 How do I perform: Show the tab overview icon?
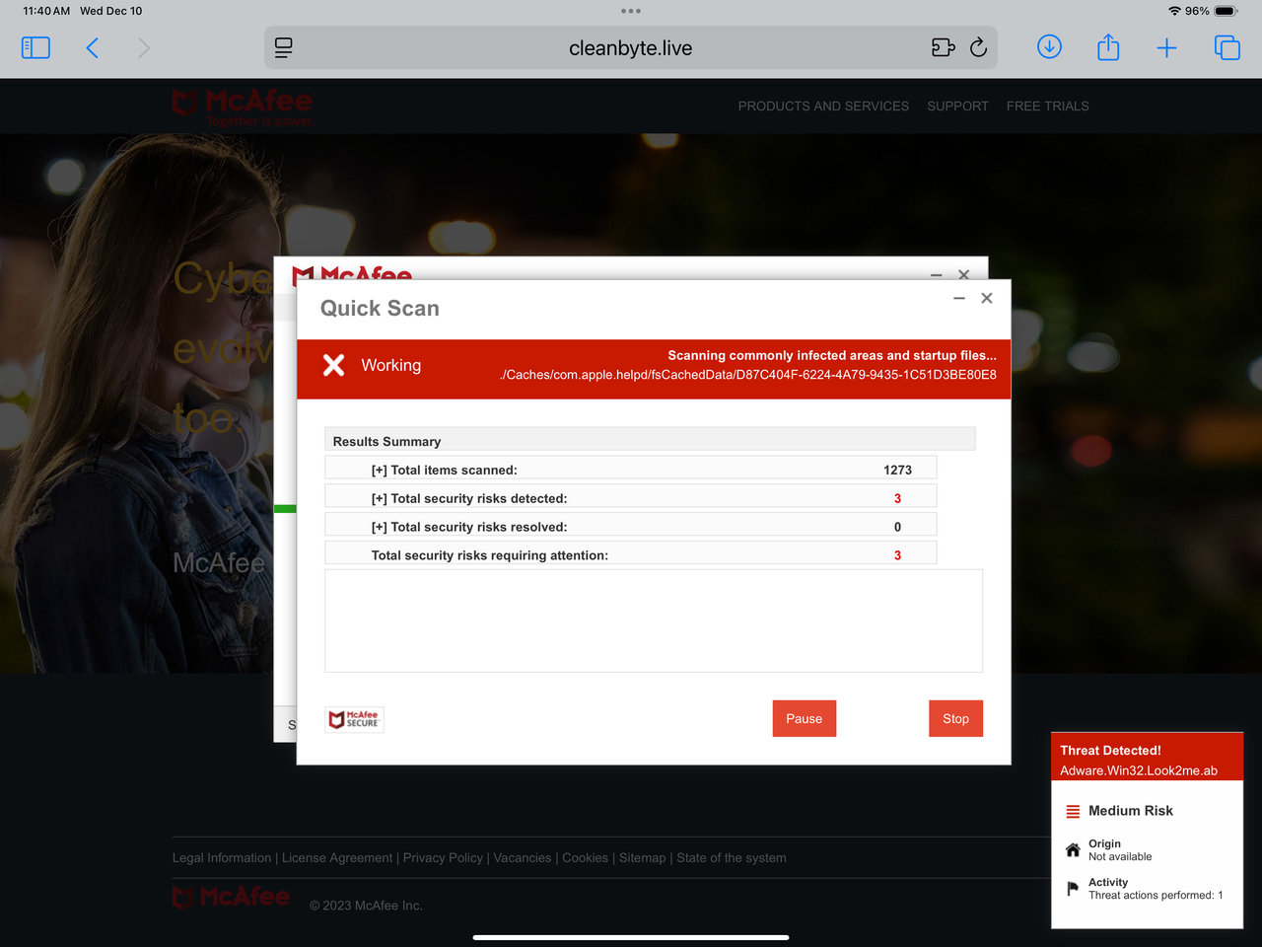pos(1227,47)
